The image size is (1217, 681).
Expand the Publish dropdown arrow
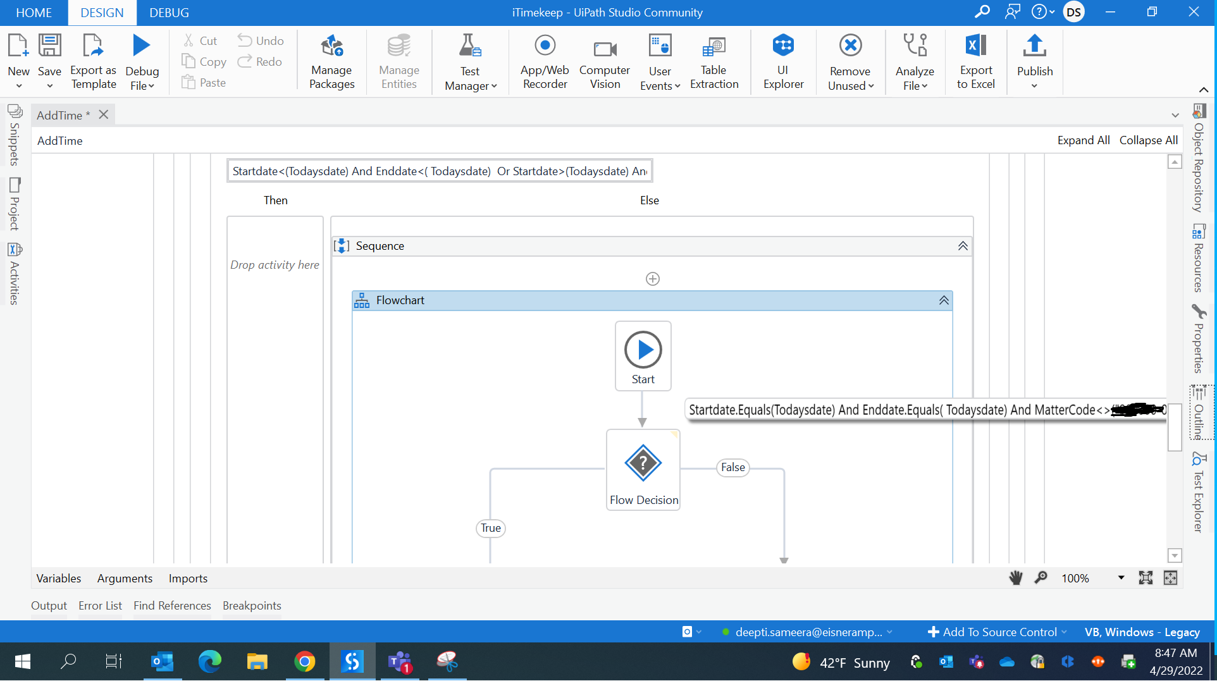(1034, 86)
